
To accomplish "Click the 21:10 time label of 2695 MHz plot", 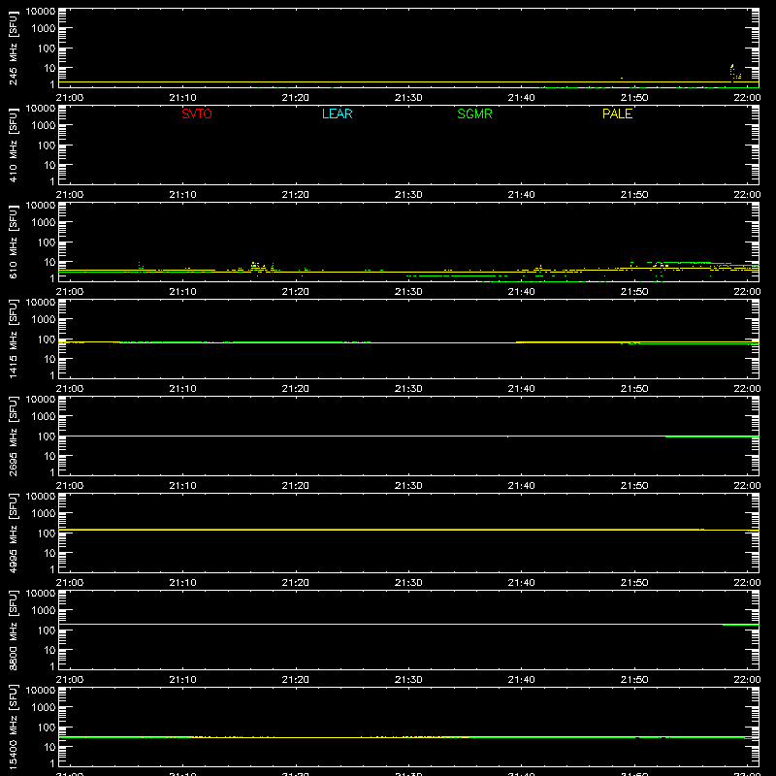I will 182,486.
